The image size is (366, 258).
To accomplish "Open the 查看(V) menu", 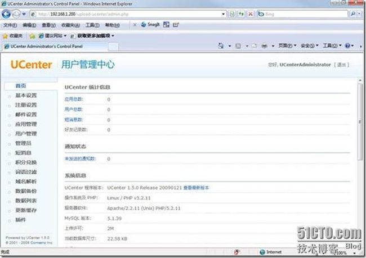I will click(x=48, y=25).
